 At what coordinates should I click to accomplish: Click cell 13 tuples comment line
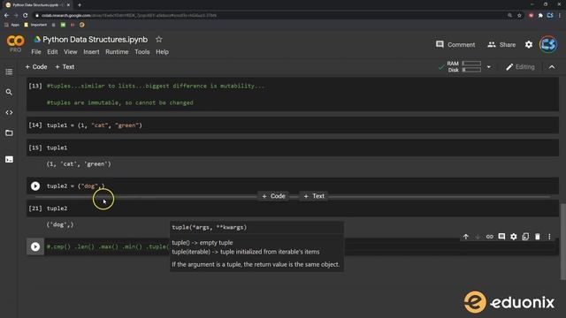156,87
